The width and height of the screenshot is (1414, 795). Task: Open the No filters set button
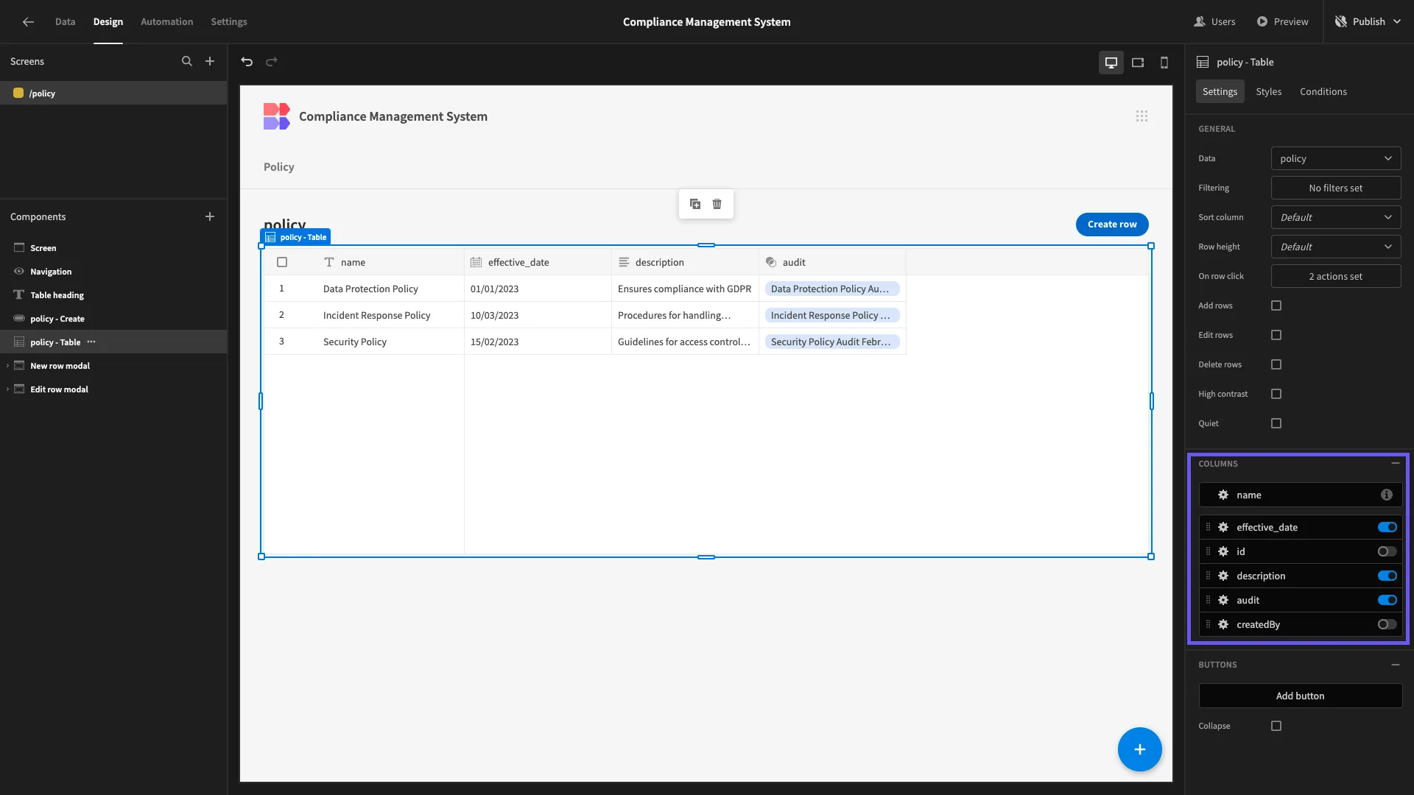pyautogui.click(x=1336, y=188)
